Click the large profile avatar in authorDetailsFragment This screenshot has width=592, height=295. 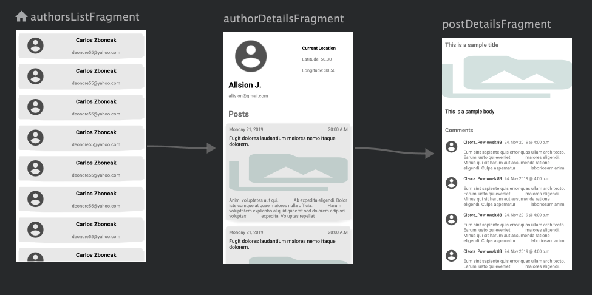[251, 56]
